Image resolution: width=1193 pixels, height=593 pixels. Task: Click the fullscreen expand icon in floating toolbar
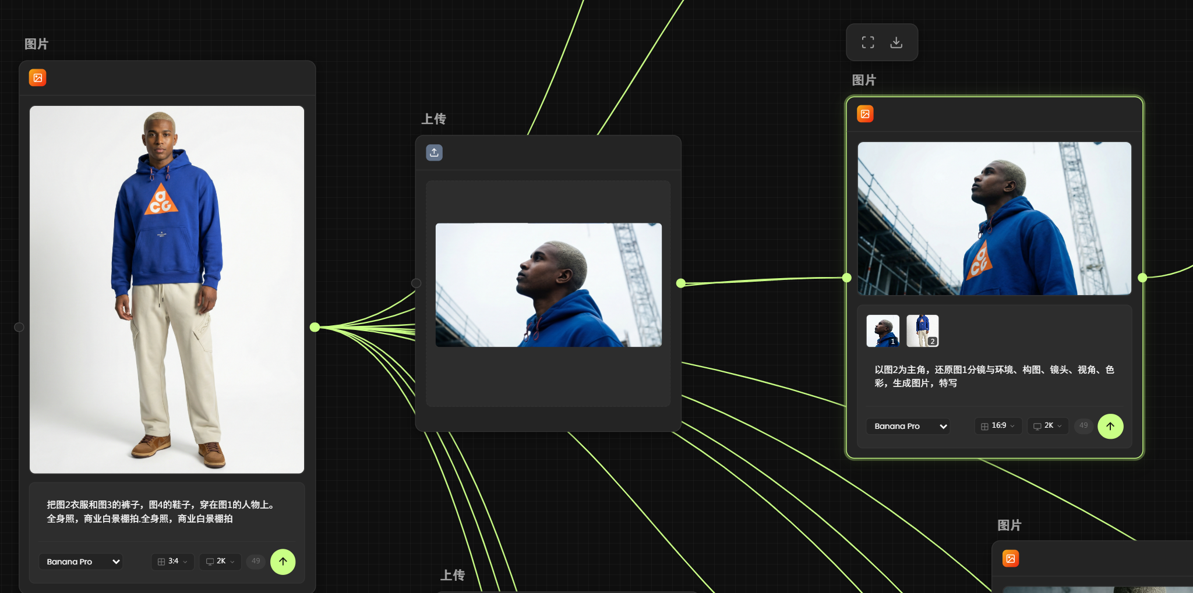868,42
